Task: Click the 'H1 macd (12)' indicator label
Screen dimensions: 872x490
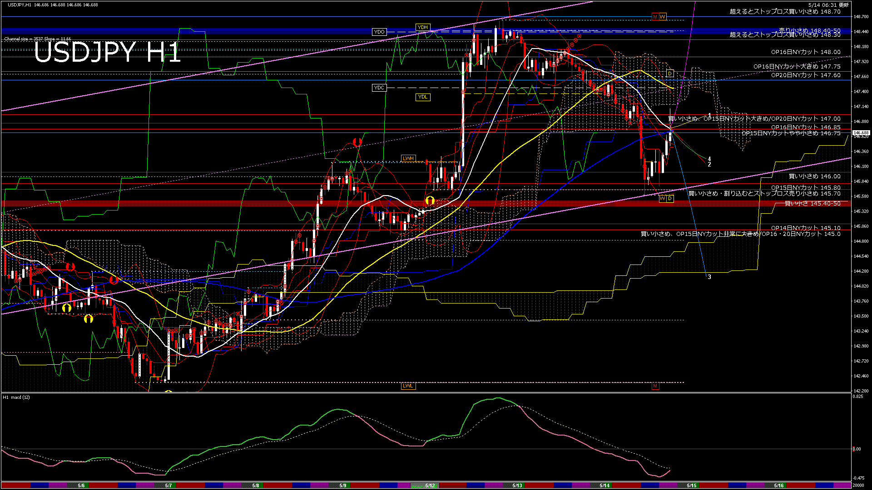Action: click(x=16, y=397)
